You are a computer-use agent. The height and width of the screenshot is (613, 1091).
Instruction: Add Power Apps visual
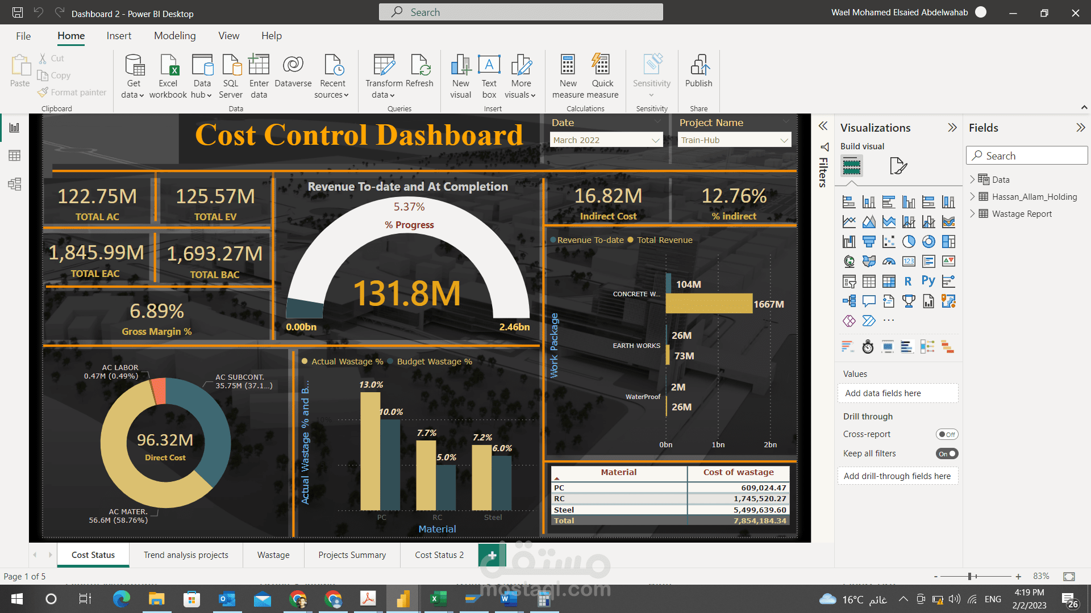point(849,321)
